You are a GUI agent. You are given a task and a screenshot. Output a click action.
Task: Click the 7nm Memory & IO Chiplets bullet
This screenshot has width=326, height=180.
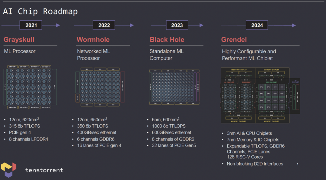click(x=253, y=140)
